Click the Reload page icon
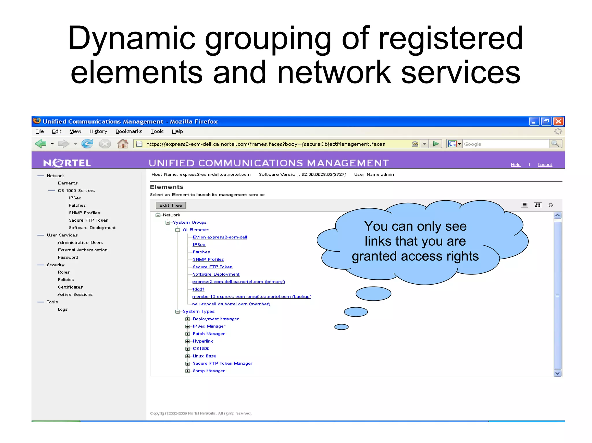Image resolution: width=592 pixels, height=443 pixels. [x=87, y=143]
